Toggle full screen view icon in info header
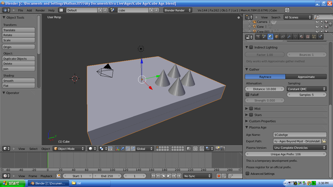The height and width of the screenshot is (187, 333). pos(287,10)
